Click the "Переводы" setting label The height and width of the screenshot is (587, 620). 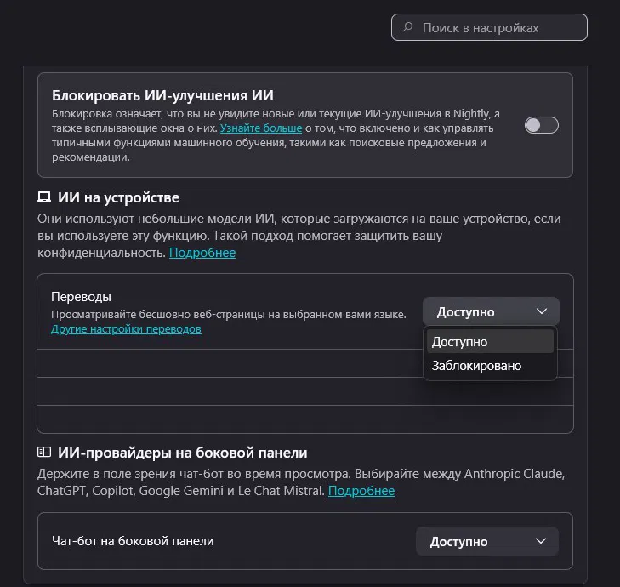[81, 297]
